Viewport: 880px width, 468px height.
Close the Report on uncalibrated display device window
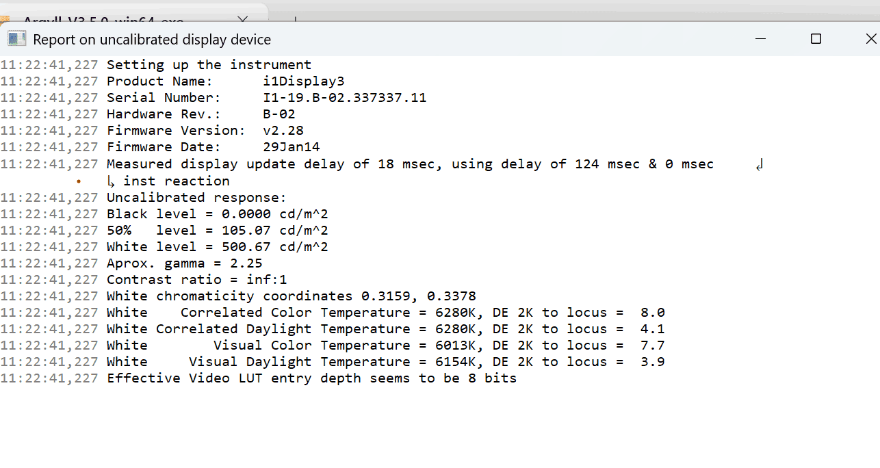point(867,39)
